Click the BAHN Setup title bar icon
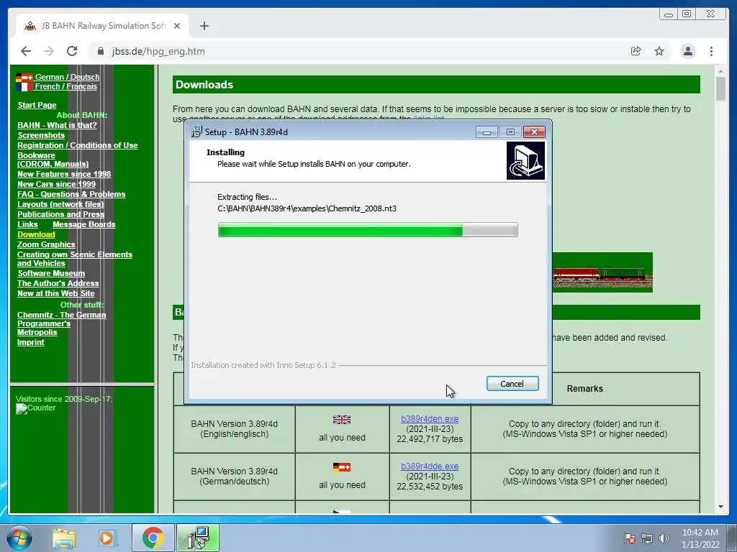737x552 pixels. [x=196, y=132]
